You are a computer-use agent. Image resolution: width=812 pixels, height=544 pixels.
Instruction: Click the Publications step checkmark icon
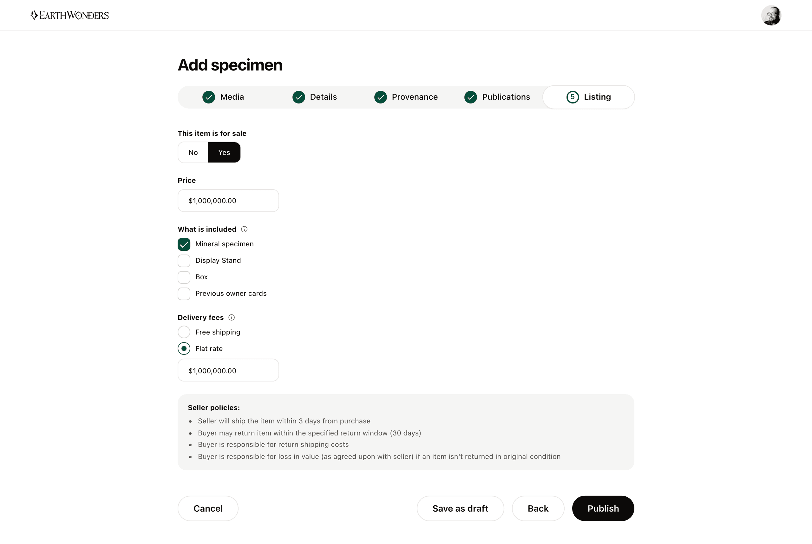tap(470, 97)
